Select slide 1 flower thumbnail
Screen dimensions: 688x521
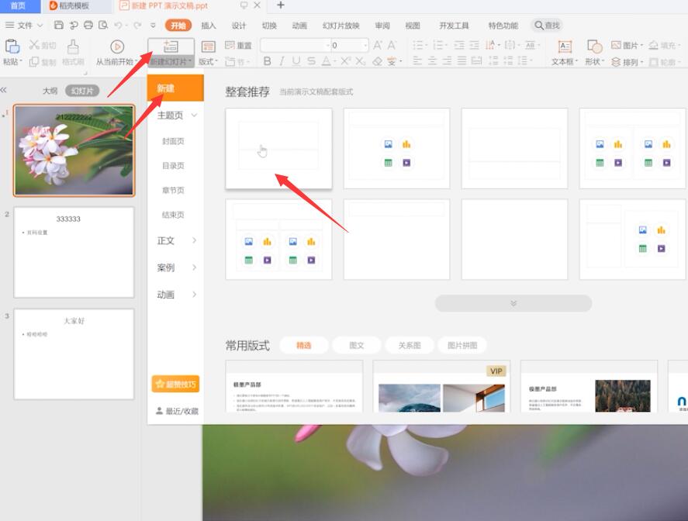tap(74, 150)
